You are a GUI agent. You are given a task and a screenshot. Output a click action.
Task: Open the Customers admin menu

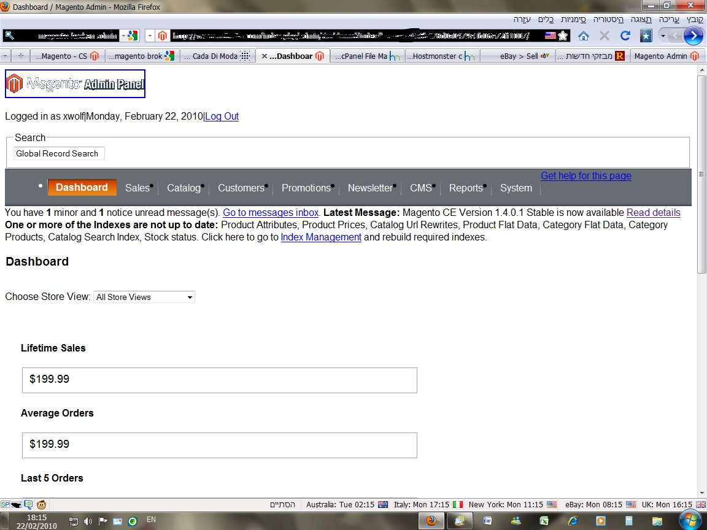coord(241,188)
